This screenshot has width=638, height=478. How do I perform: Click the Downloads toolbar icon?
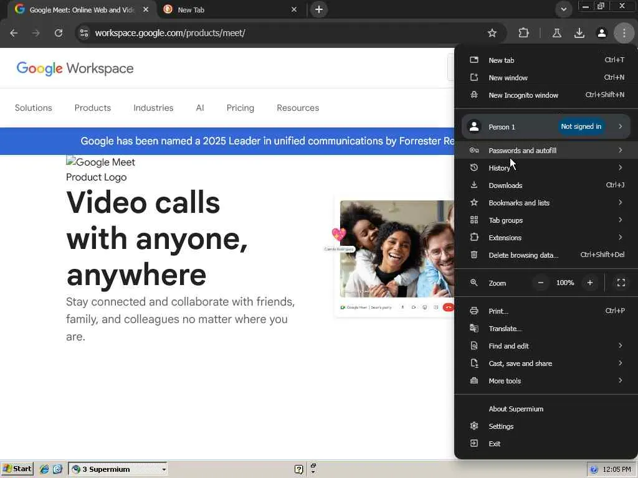pyautogui.click(x=579, y=33)
